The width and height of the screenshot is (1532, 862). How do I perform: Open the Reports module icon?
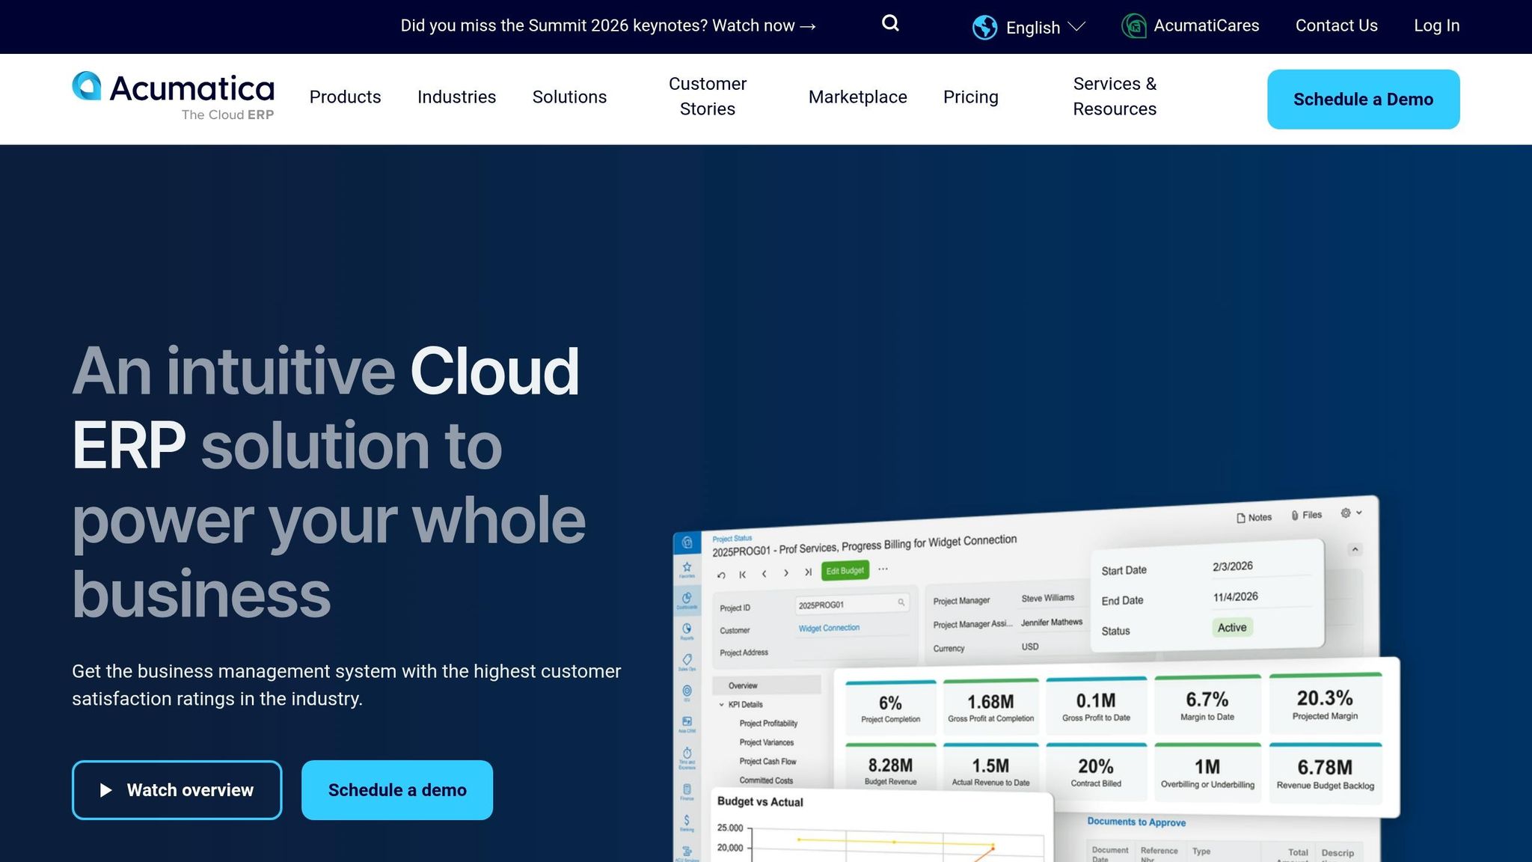coord(687,626)
